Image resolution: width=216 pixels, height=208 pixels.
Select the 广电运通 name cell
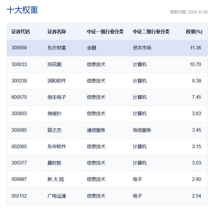point(56,196)
